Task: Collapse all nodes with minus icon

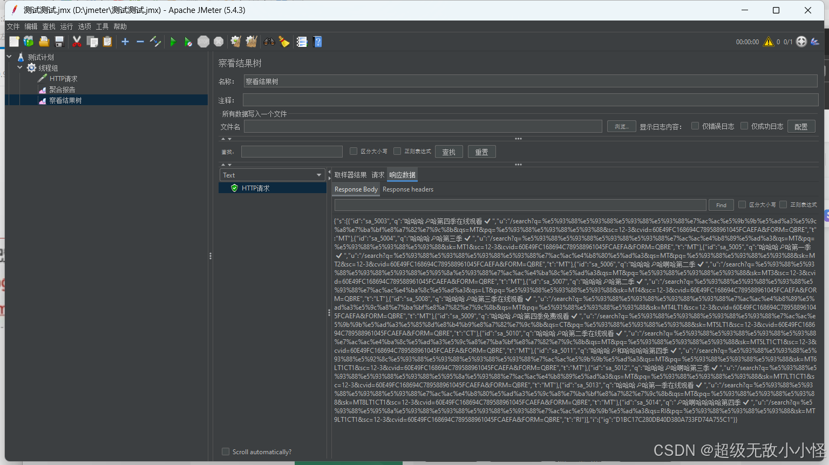Action: (x=140, y=42)
